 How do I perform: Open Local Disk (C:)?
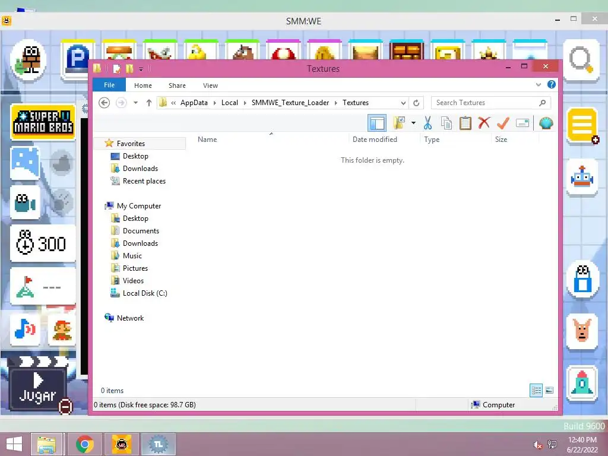(x=145, y=293)
